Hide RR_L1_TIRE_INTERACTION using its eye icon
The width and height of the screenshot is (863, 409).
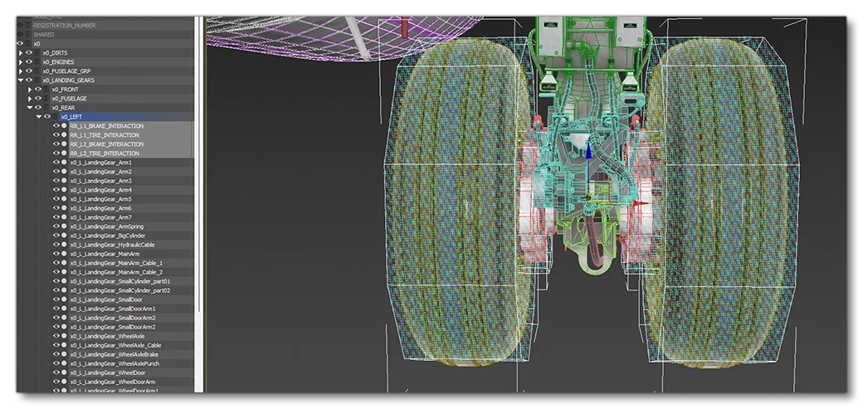coord(56,135)
